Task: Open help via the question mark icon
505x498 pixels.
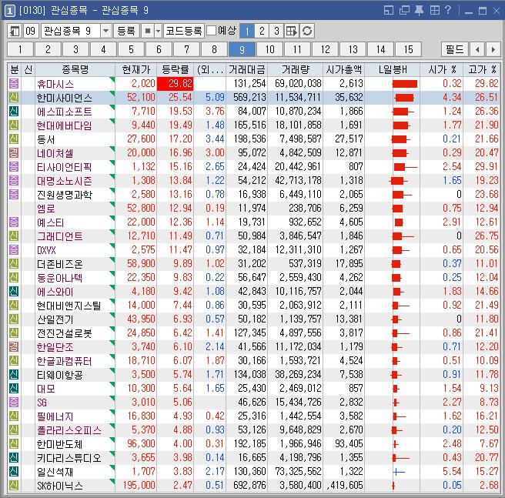Action: tap(448, 10)
